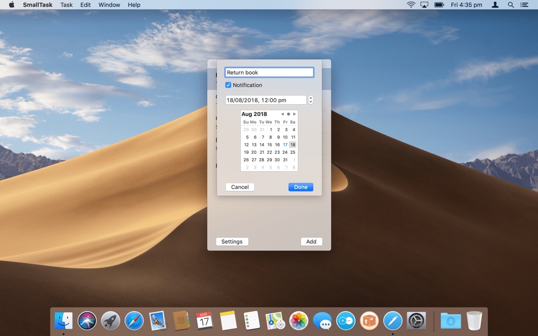
Task: Select August 31 in the calendar
Action: (285, 160)
